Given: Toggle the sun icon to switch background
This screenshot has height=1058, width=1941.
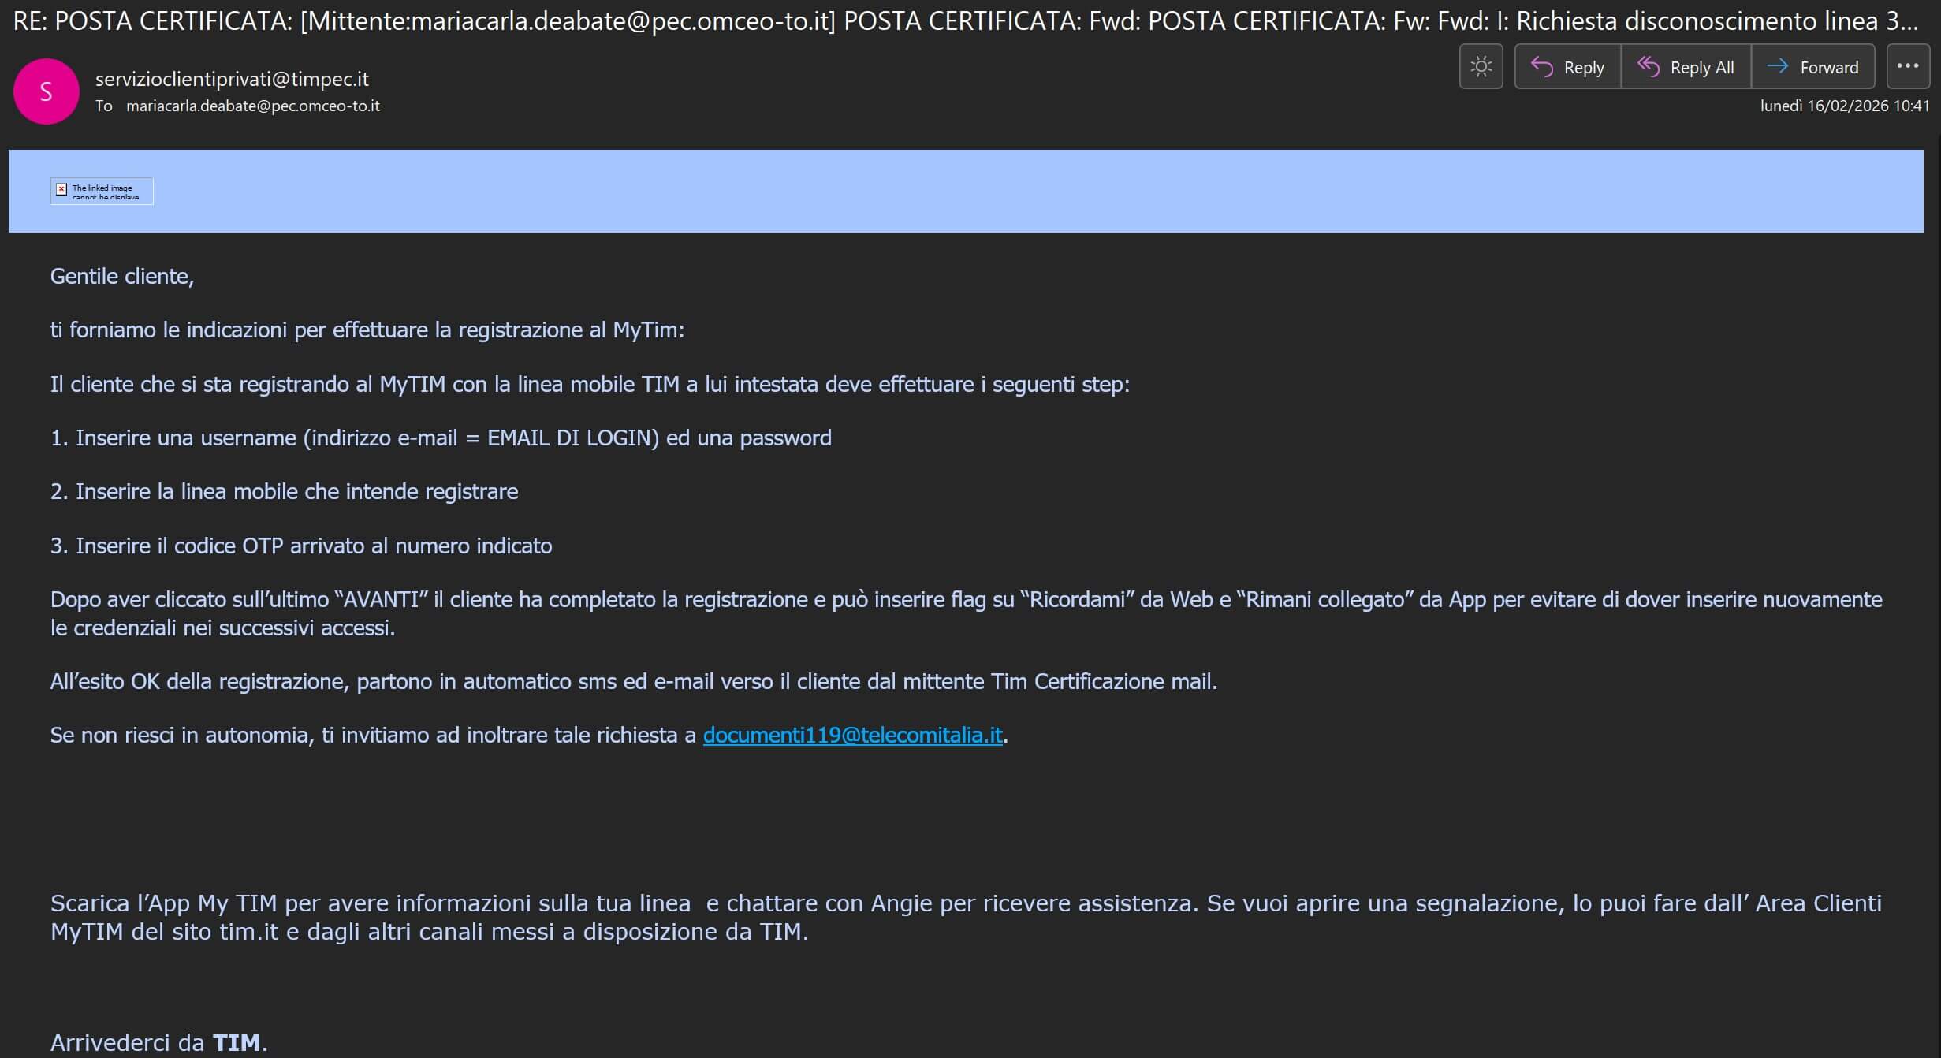Looking at the screenshot, I should click(1481, 67).
